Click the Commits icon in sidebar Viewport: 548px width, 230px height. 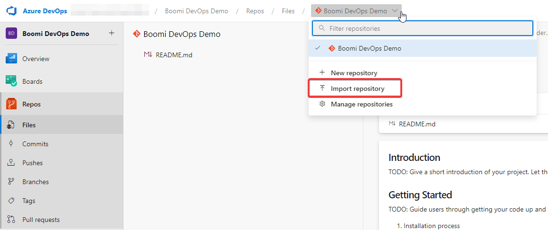tap(11, 143)
